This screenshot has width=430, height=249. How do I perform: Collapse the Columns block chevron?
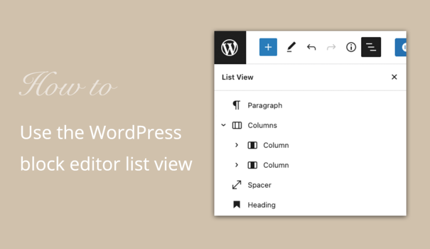point(223,125)
